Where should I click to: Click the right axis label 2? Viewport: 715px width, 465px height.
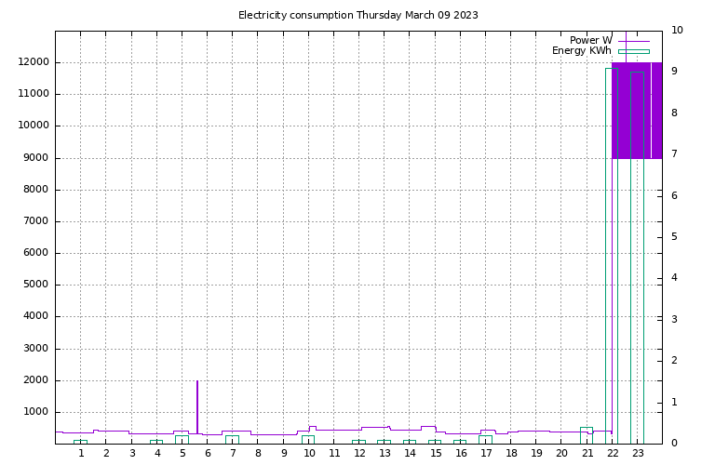pos(674,360)
